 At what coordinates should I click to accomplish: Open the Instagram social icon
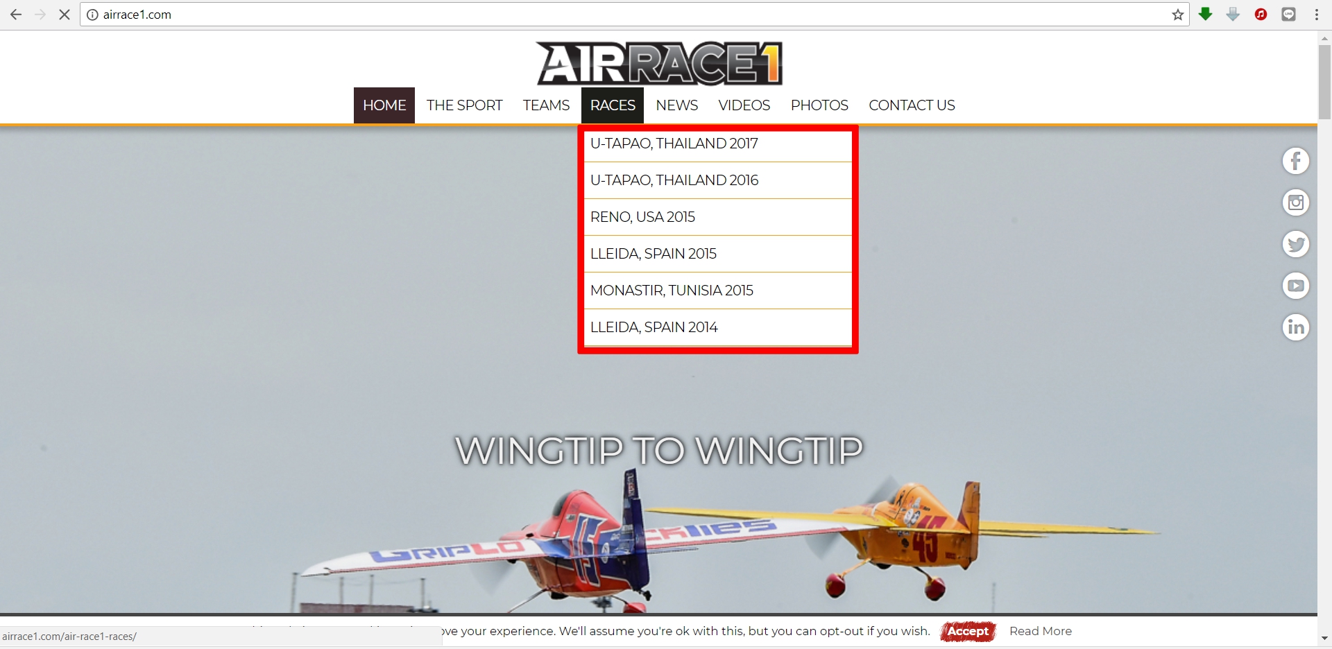[1295, 202]
